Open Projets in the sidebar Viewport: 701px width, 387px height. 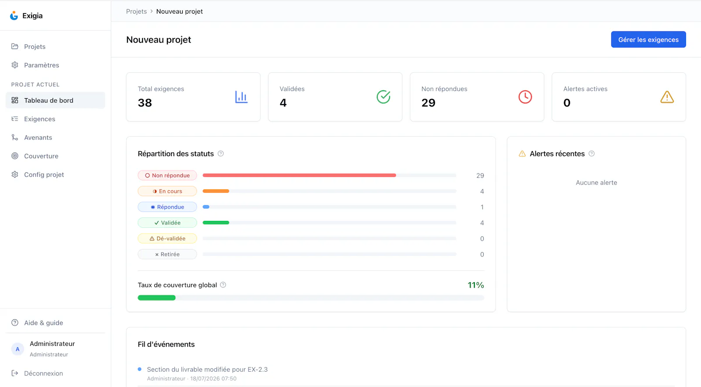coord(55,46)
